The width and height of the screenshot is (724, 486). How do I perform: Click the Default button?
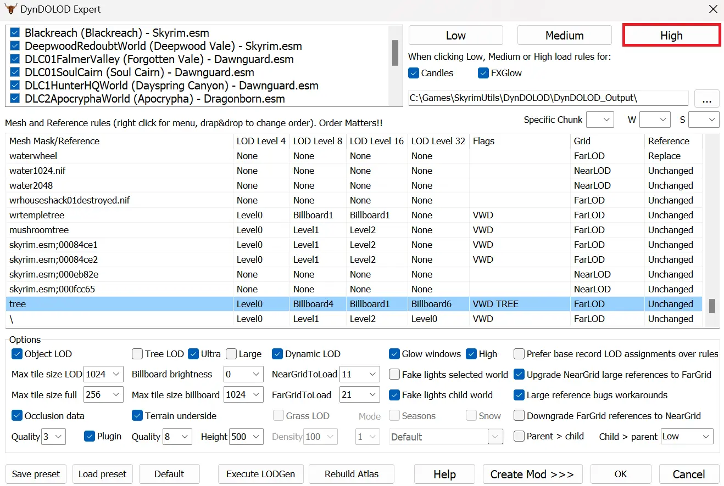(169, 474)
